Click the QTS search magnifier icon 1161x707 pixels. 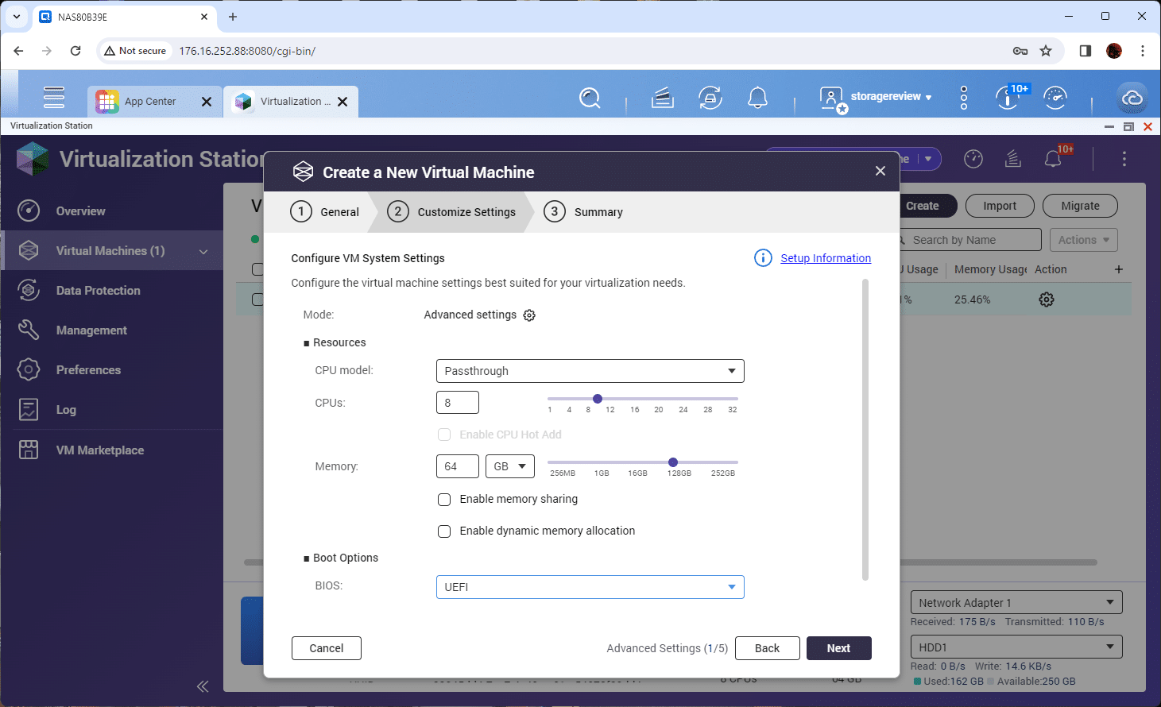tap(590, 99)
